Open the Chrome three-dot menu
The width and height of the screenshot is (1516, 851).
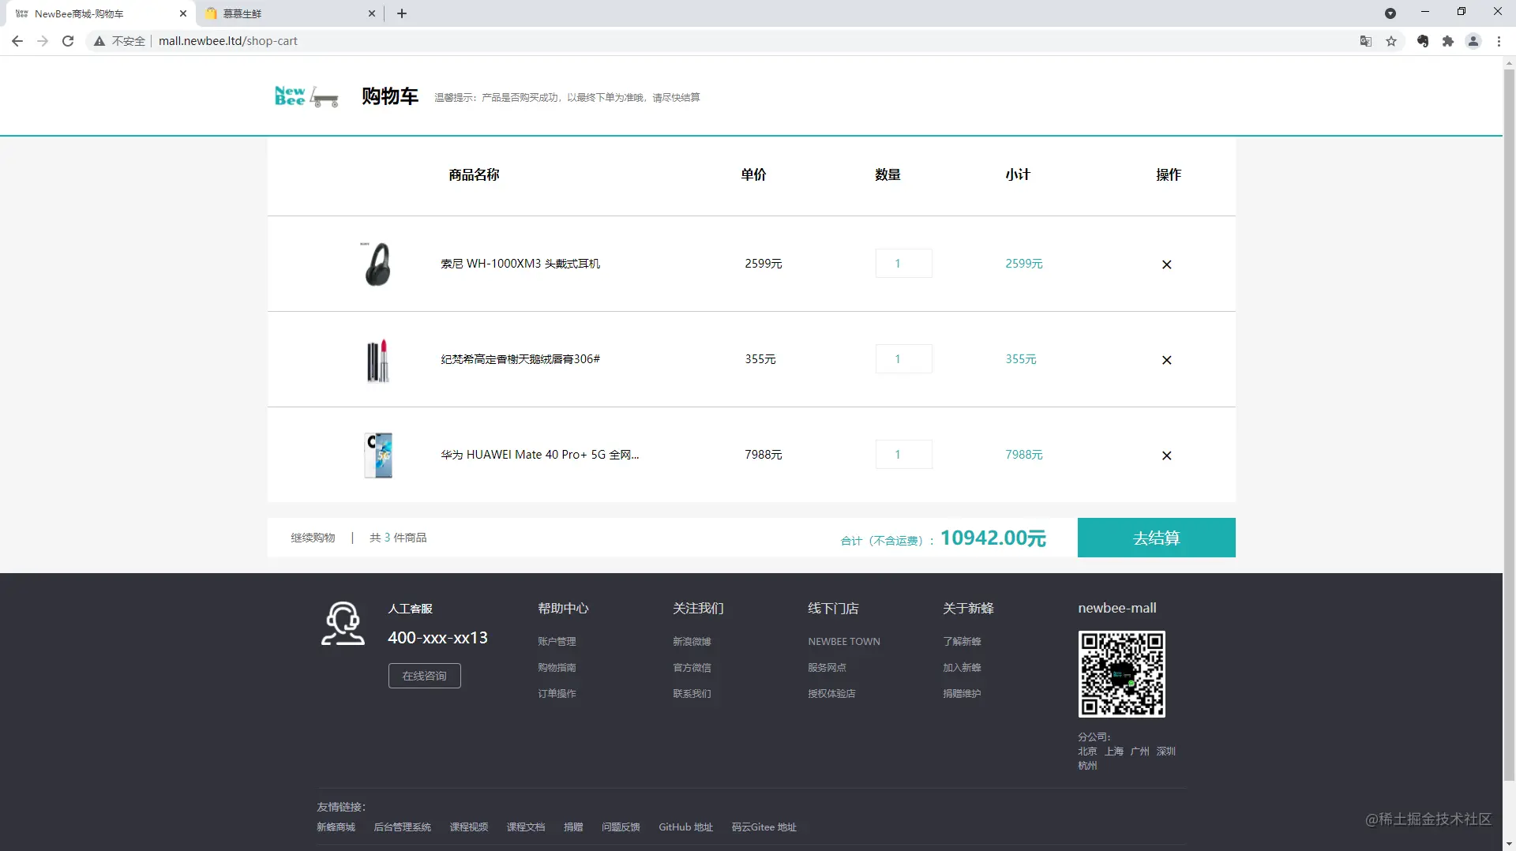click(1499, 41)
